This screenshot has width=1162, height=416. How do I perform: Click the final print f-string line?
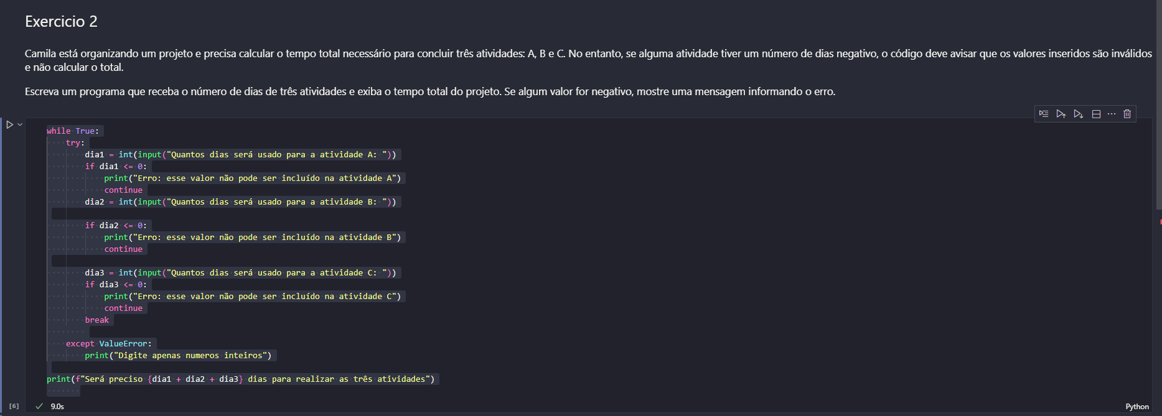coord(240,379)
